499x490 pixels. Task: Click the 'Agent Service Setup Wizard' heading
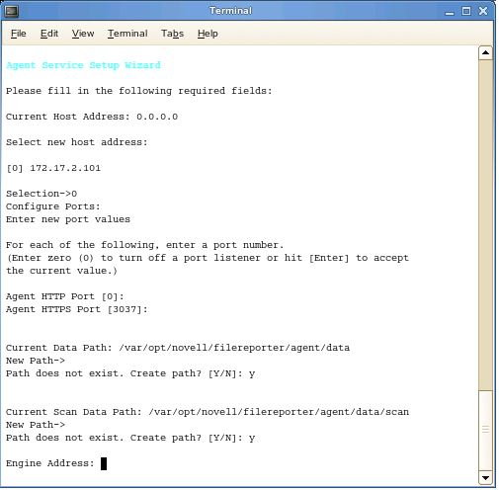83,65
